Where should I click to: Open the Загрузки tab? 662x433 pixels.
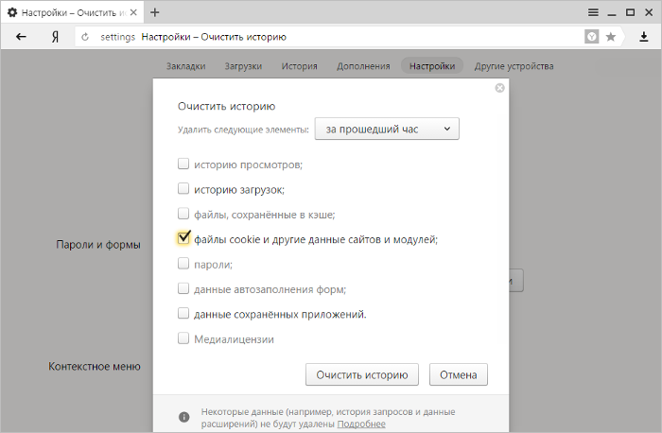point(243,66)
